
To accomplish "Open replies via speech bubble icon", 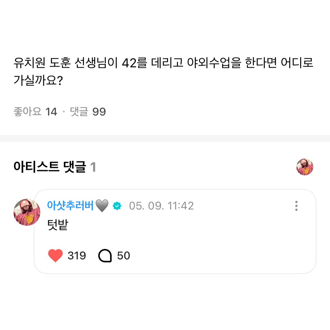I will 105,256.
